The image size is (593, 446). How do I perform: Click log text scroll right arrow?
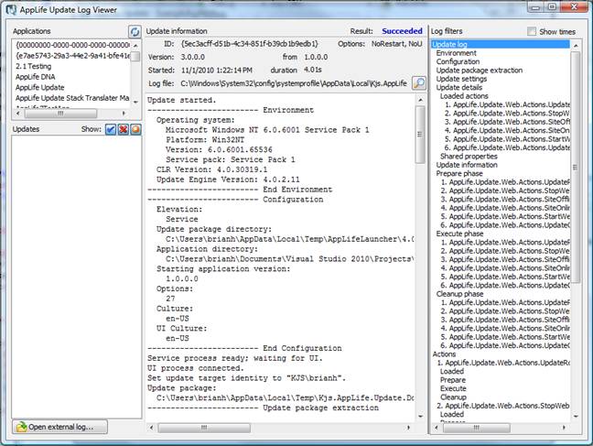[408, 428]
